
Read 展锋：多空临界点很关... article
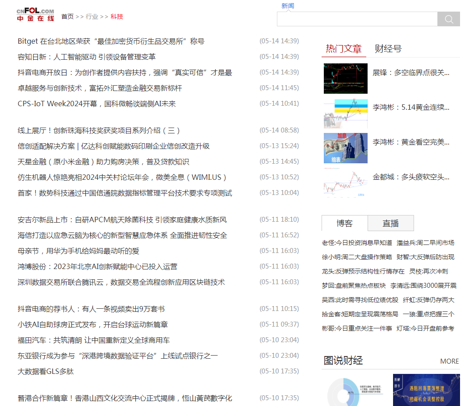pyautogui.click(x=411, y=73)
